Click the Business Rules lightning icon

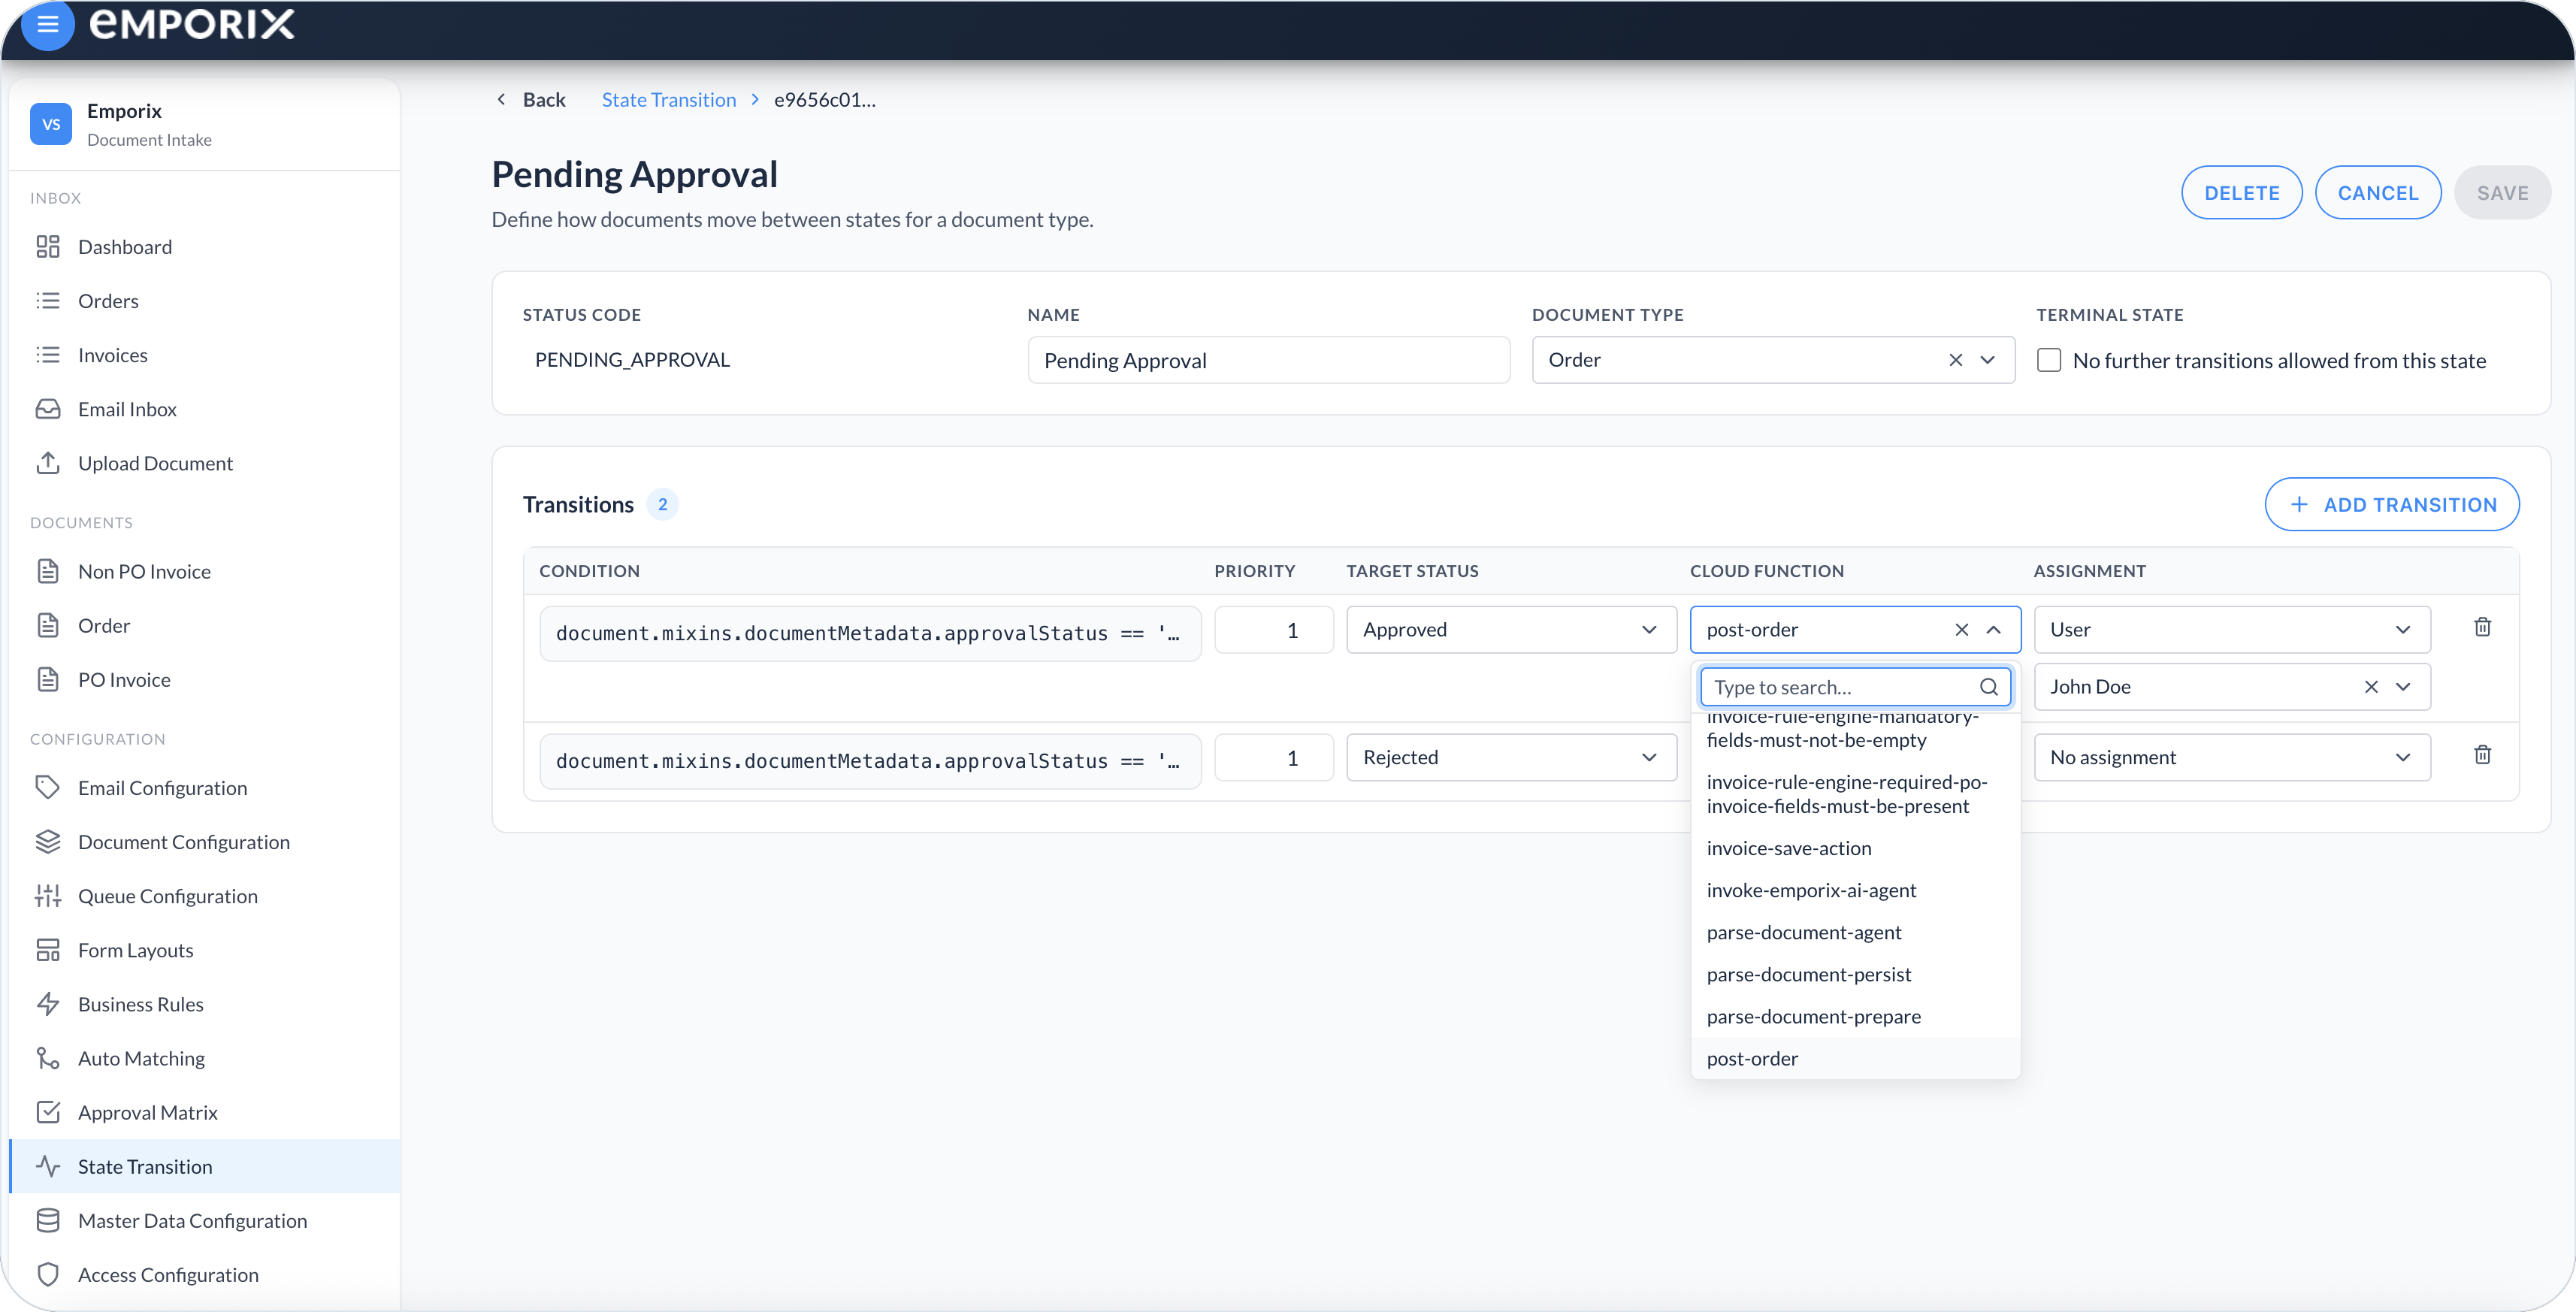(47, 1004)
